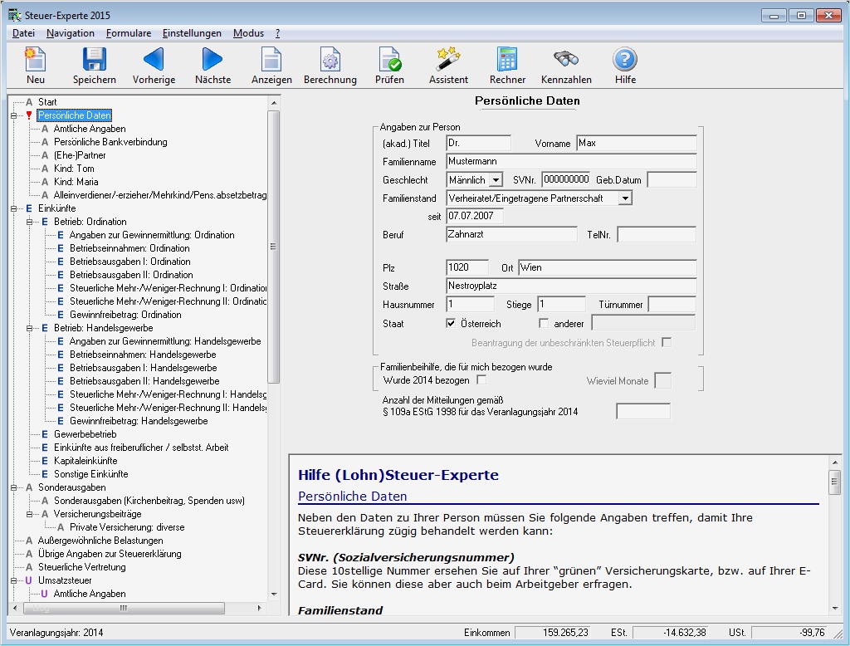Run the Prüfen check icon
This screenshot has width=850, height=646.
pyautogui.click(x=389, y=61)
